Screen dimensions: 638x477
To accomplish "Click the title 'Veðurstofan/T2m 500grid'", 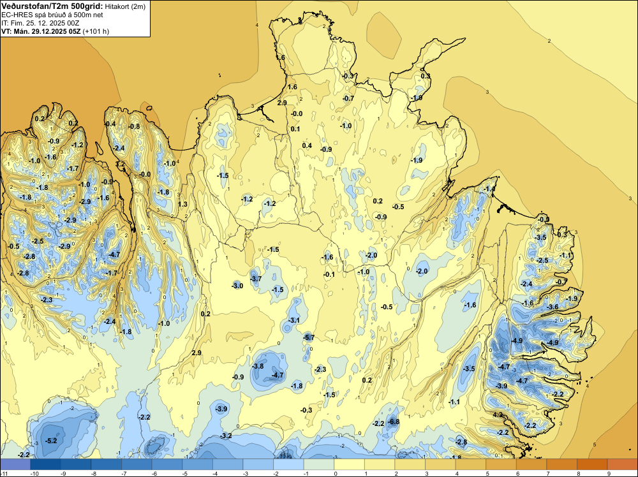I will click(52, 6).
